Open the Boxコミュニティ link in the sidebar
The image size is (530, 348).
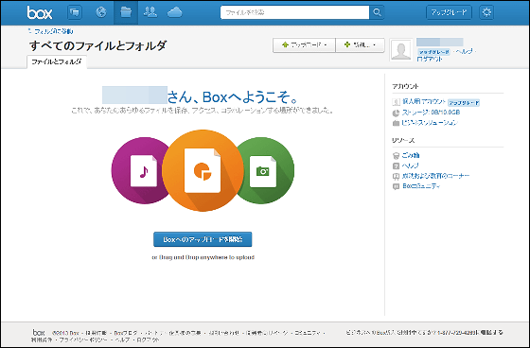click(421, 186)
